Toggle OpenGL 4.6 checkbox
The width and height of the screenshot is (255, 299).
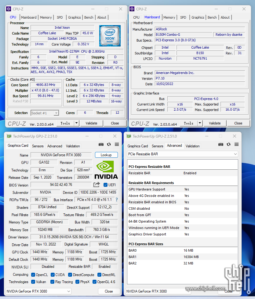point(94,282)
